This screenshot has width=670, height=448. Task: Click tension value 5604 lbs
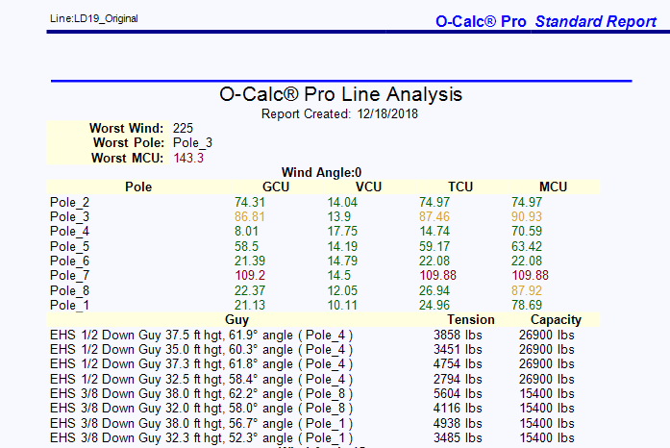(458, 394)
